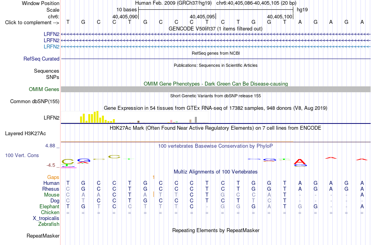This screenshot has width=371, height=245.
Task: Open the OMIM Genes track label
Action: coord(44,89)
